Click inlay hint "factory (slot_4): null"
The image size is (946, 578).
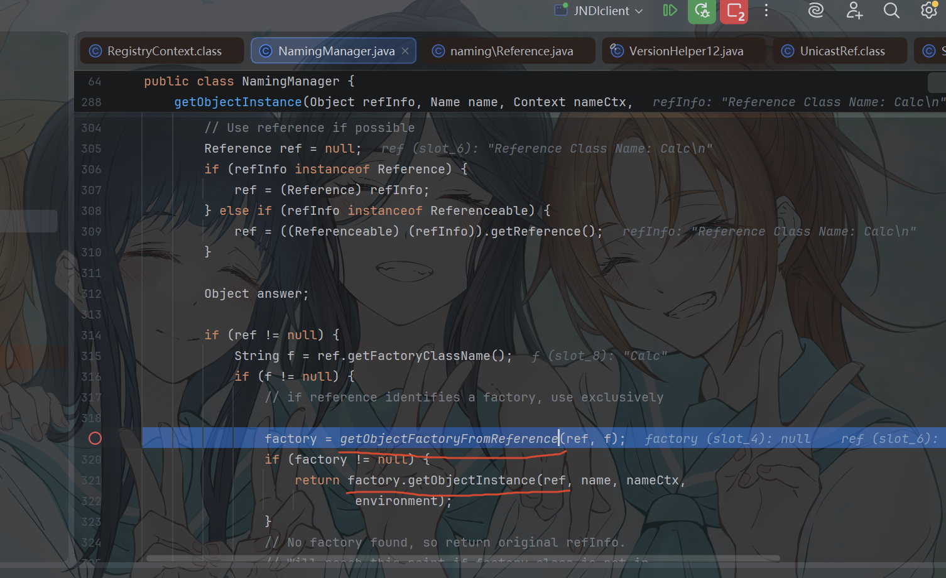pyautogui.click(x=727, y=439)
